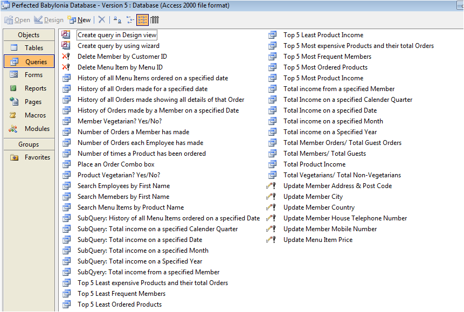This screenshot has width=464, height=312.
Task: Click icon for Update Member Country query
Action: 271,207
